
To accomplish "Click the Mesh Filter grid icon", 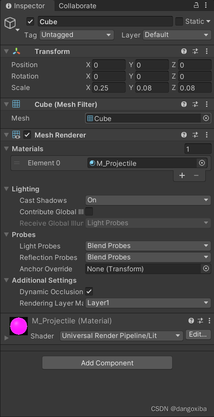I will click(16, 104).
